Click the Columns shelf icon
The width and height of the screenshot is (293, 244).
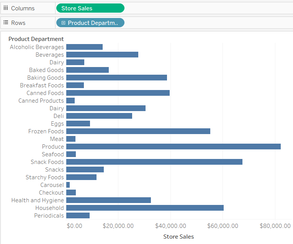[6, 8]
